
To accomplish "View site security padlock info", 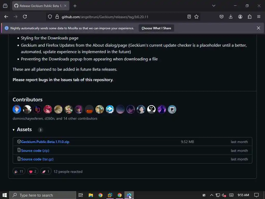I will [x=57, y=17].
